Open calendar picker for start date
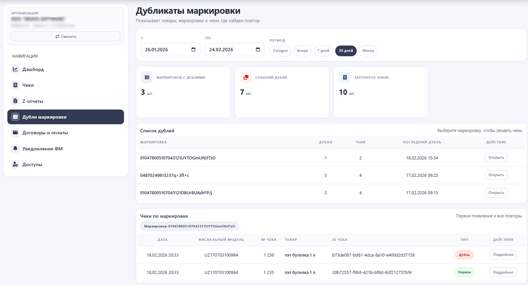Image resolution: width=528 pixels, height=285 pixels. point(193,50)
